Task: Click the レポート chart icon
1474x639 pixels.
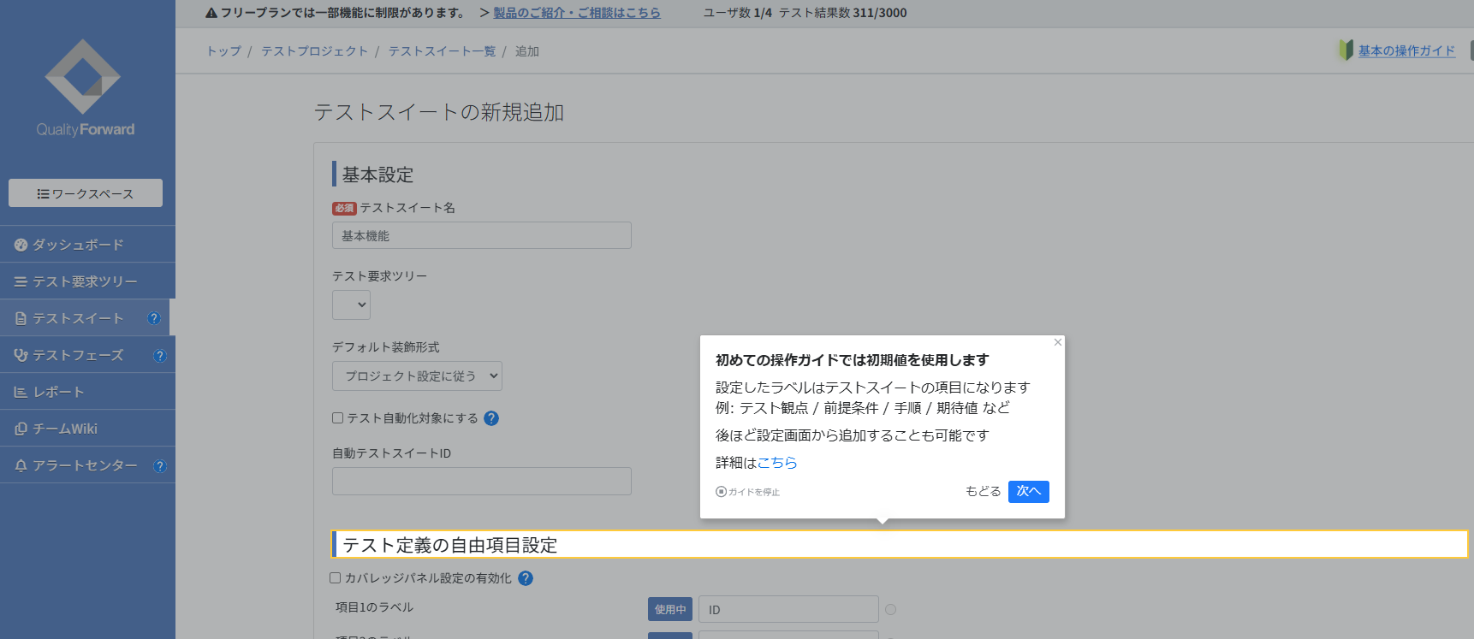Action: [21, 392]
